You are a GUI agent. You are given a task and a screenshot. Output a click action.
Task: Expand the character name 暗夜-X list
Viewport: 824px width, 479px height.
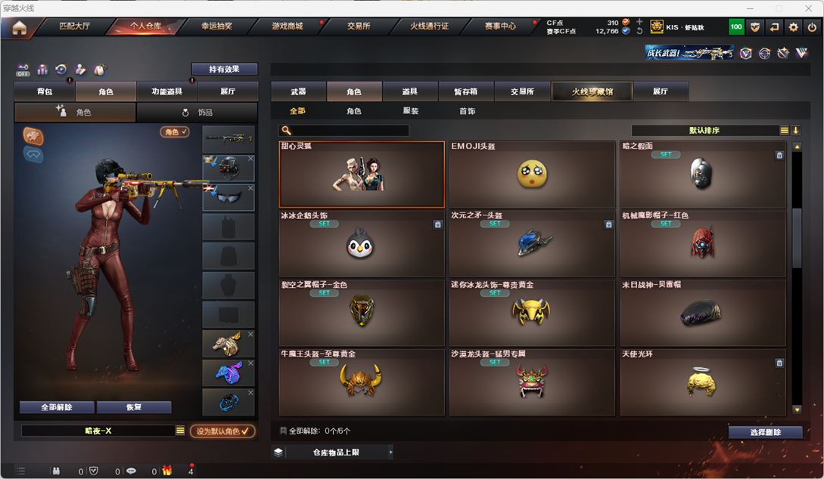tap(180, 431)
